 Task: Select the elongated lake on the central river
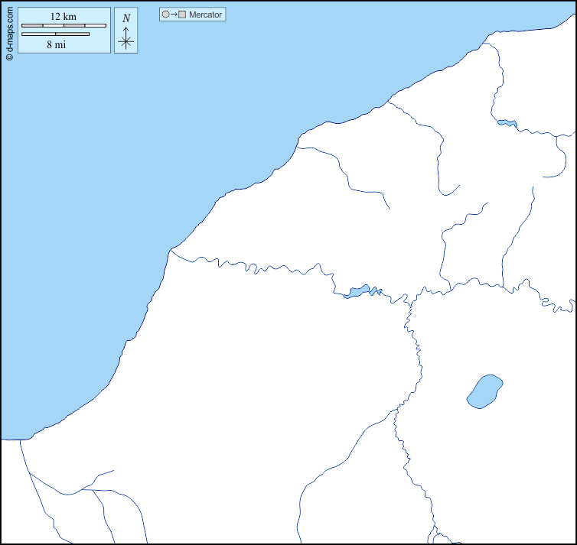pos(357,291)
